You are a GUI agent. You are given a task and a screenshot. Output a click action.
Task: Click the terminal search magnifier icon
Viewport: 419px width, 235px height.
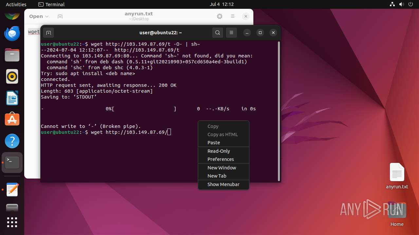[x=218, y=33]
